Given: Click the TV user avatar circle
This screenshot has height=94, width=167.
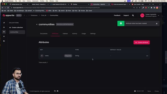Looking at the screenshot, I should (x=142, y=15).
